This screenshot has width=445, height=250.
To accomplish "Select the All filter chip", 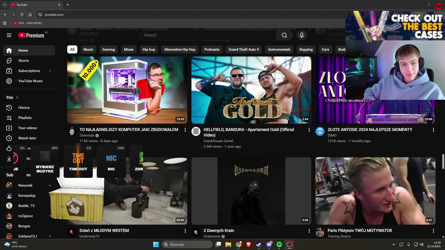I will coord(72,49).
